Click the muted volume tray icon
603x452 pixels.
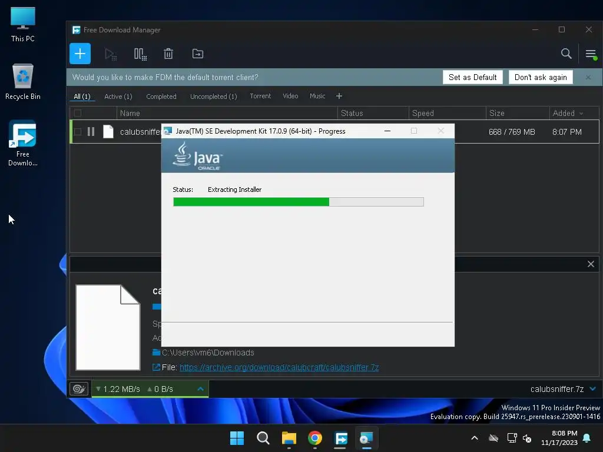click(527, 438)
